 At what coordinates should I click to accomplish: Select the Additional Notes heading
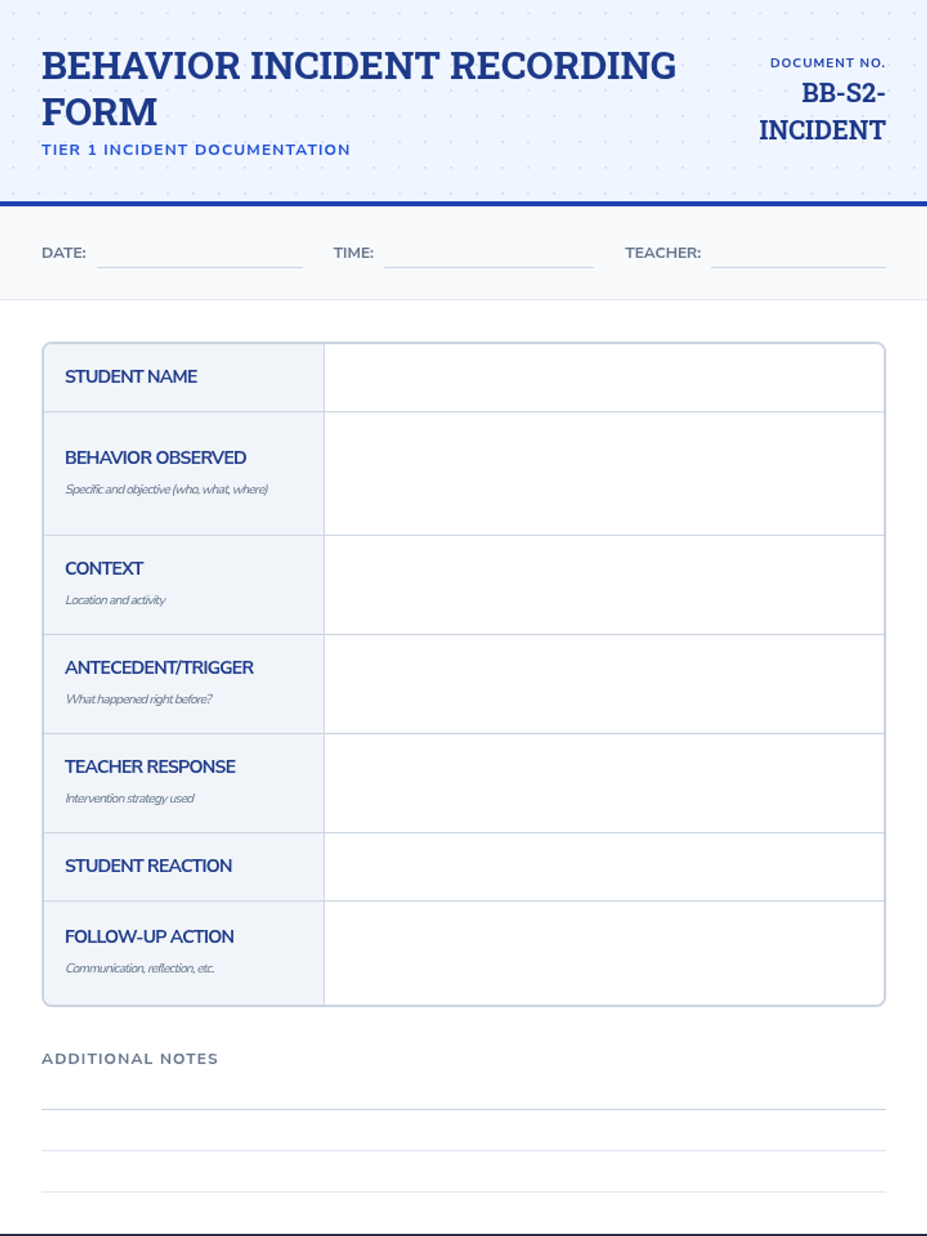point(130,1059)
